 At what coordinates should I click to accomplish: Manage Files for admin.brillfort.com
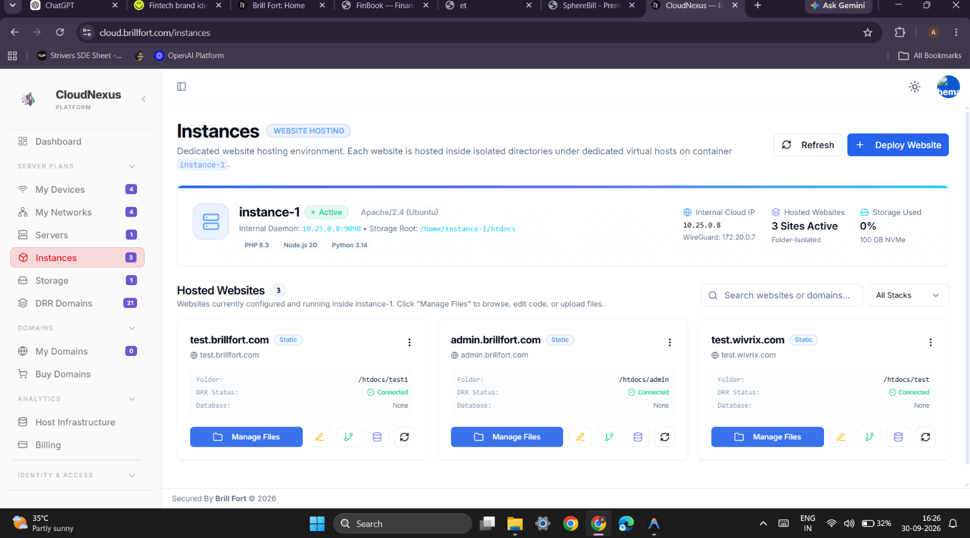point(507,437)
